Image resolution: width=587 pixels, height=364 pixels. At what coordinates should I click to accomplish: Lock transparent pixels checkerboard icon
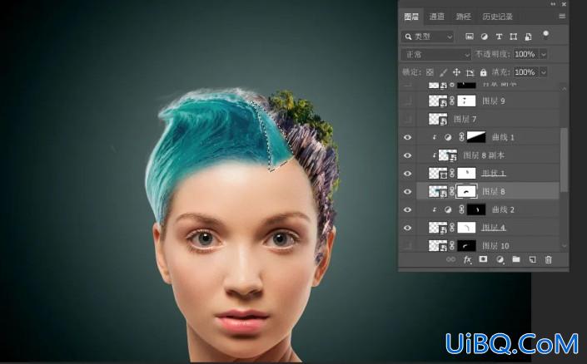(430, 72)
